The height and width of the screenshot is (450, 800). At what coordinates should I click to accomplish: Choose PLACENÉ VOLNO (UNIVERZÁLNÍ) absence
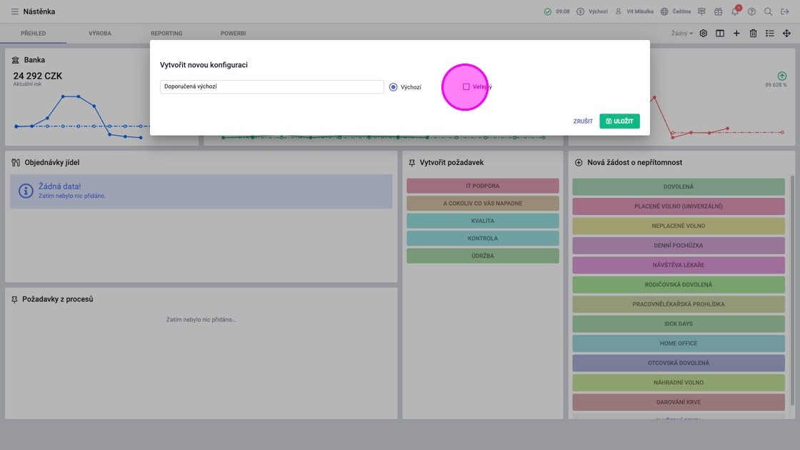tap(679, 206)
